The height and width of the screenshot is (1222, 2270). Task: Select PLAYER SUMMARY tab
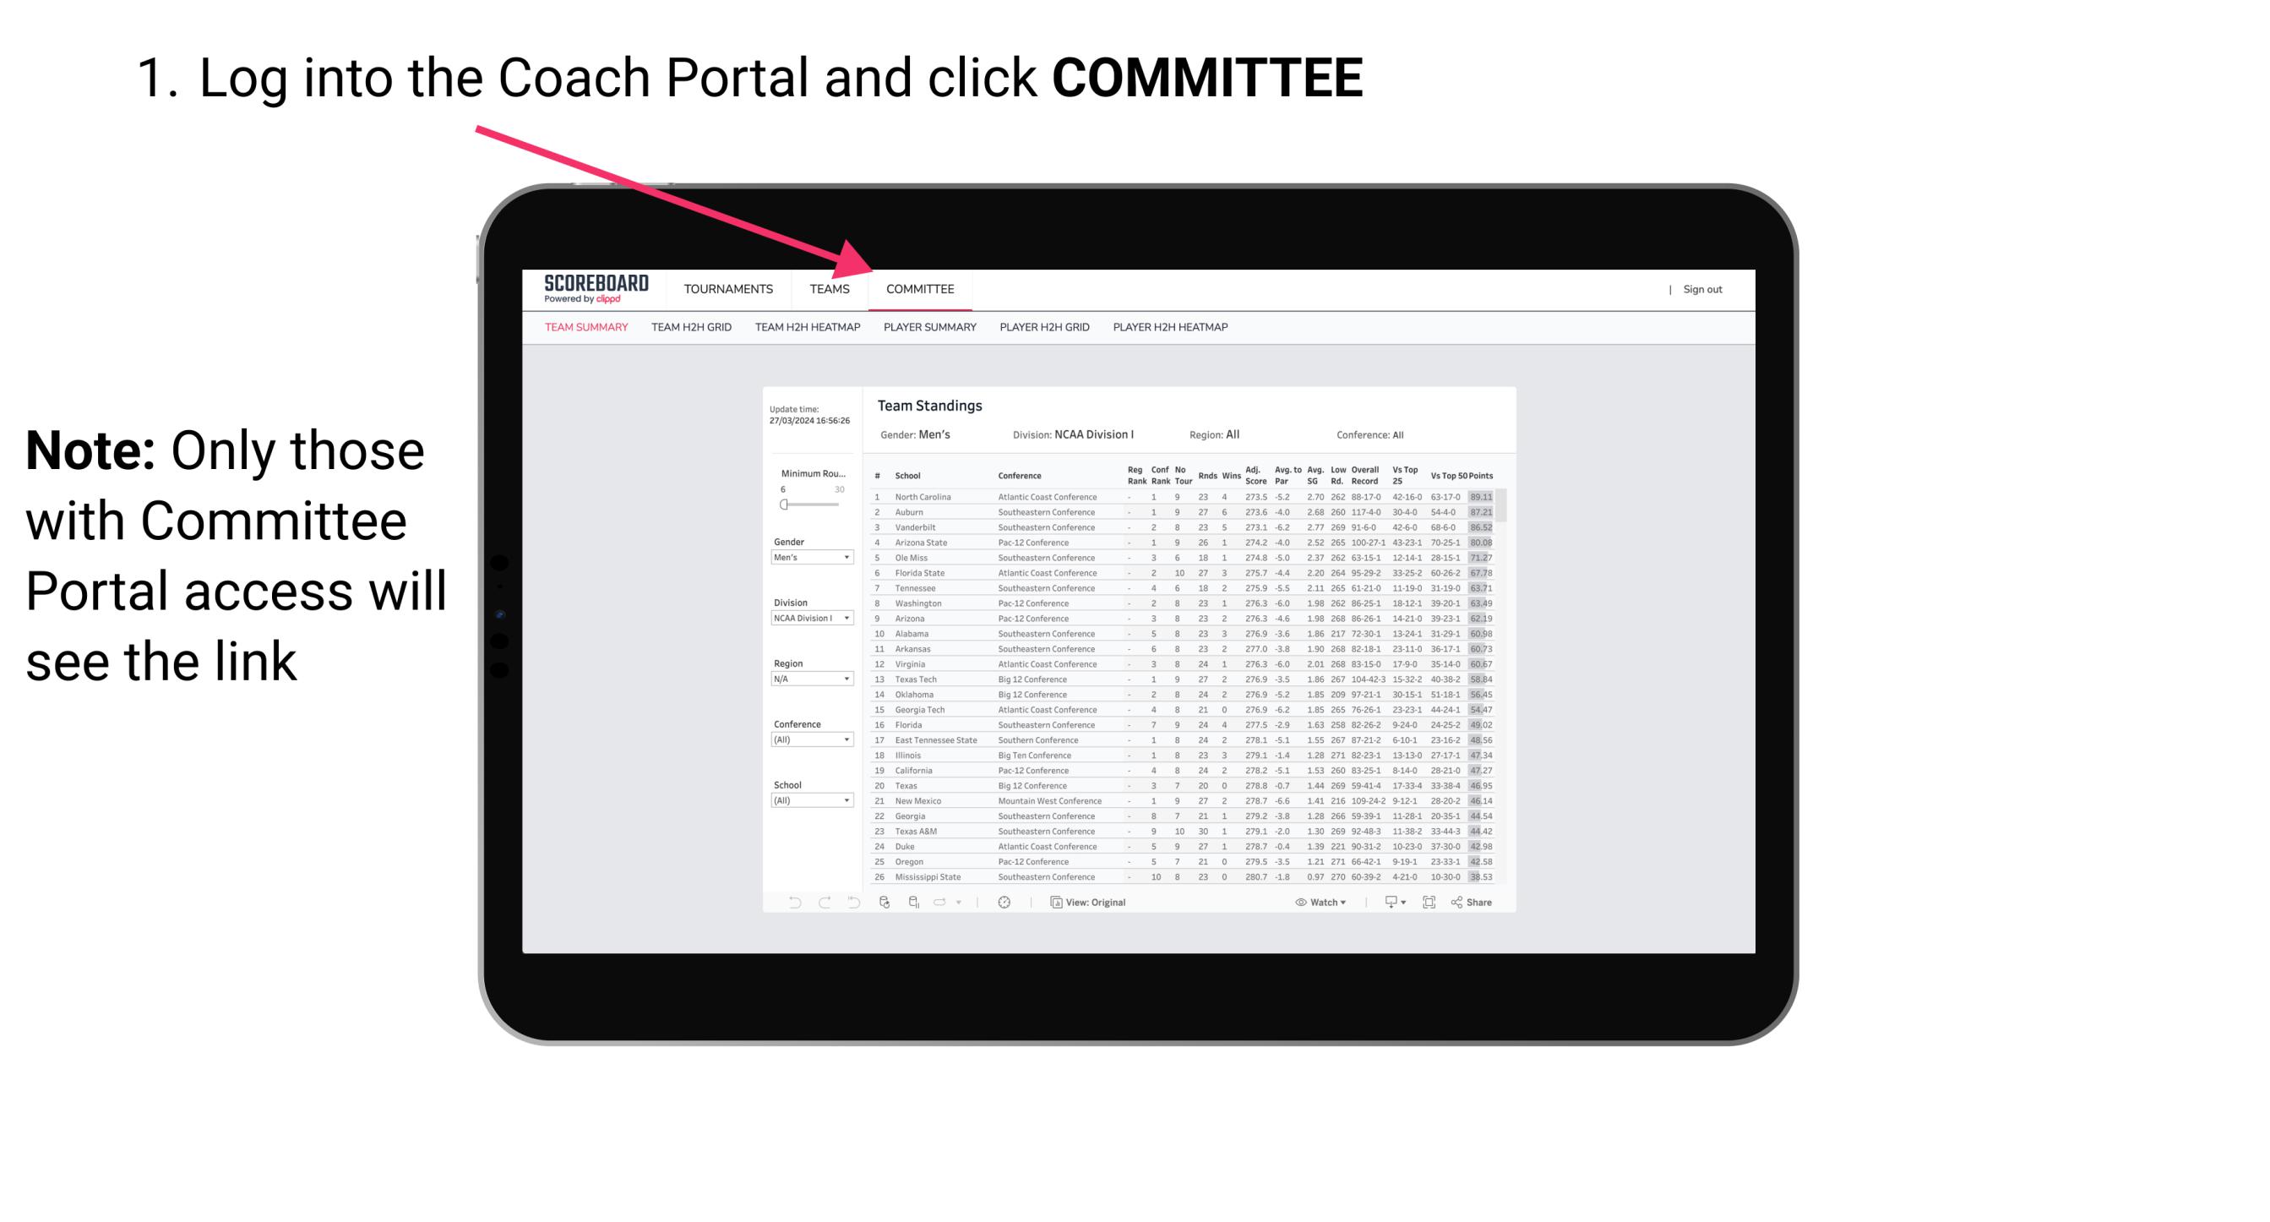(928, 330)
